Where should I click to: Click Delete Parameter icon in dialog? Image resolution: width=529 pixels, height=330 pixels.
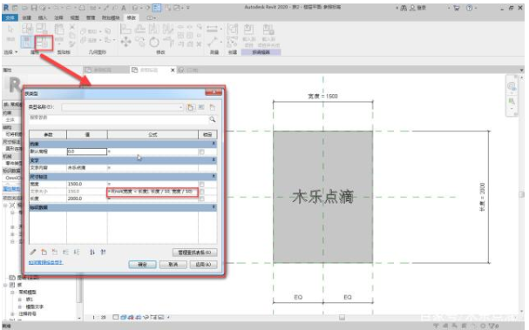pyautogui.click(x=55, y=252)
